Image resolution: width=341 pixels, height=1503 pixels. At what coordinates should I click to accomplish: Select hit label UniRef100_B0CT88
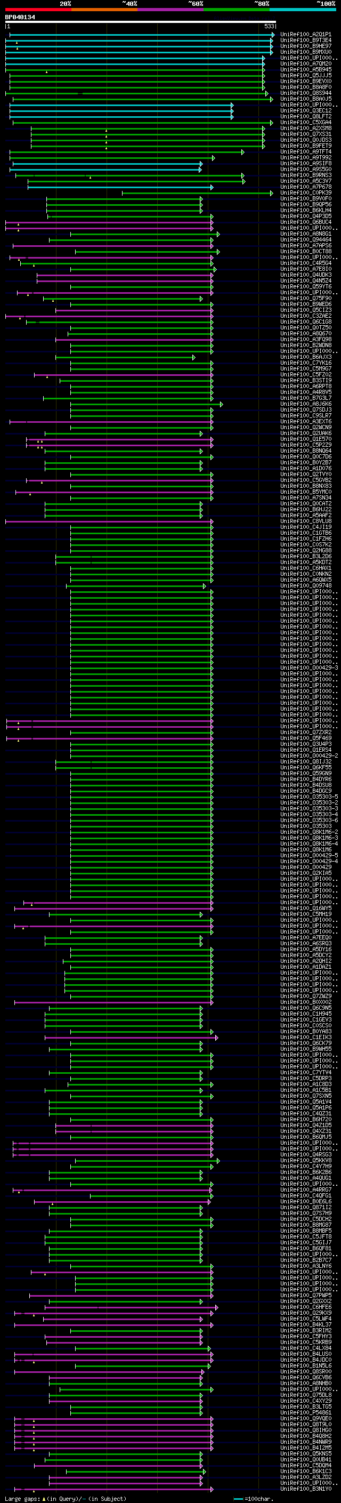pyautogui.click(x=306, y=252)
